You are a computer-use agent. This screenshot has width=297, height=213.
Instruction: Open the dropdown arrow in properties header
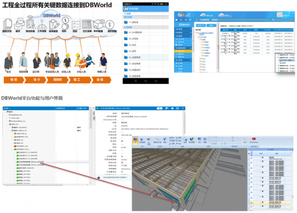pyautogui.click(x=183, y=108)
